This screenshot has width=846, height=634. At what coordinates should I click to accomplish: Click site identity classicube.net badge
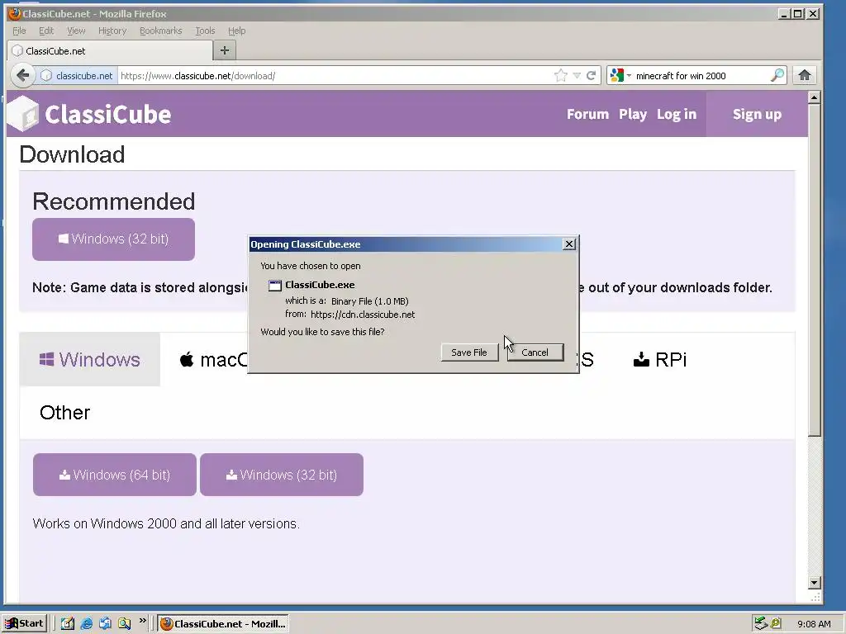[77, 75]
